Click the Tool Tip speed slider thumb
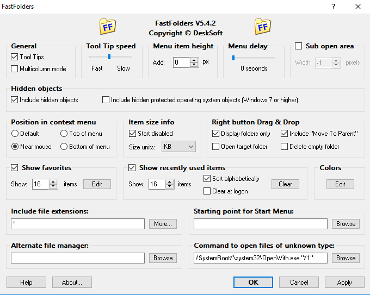Viewport: 370px width, 295px height. [x=109, y=57]
